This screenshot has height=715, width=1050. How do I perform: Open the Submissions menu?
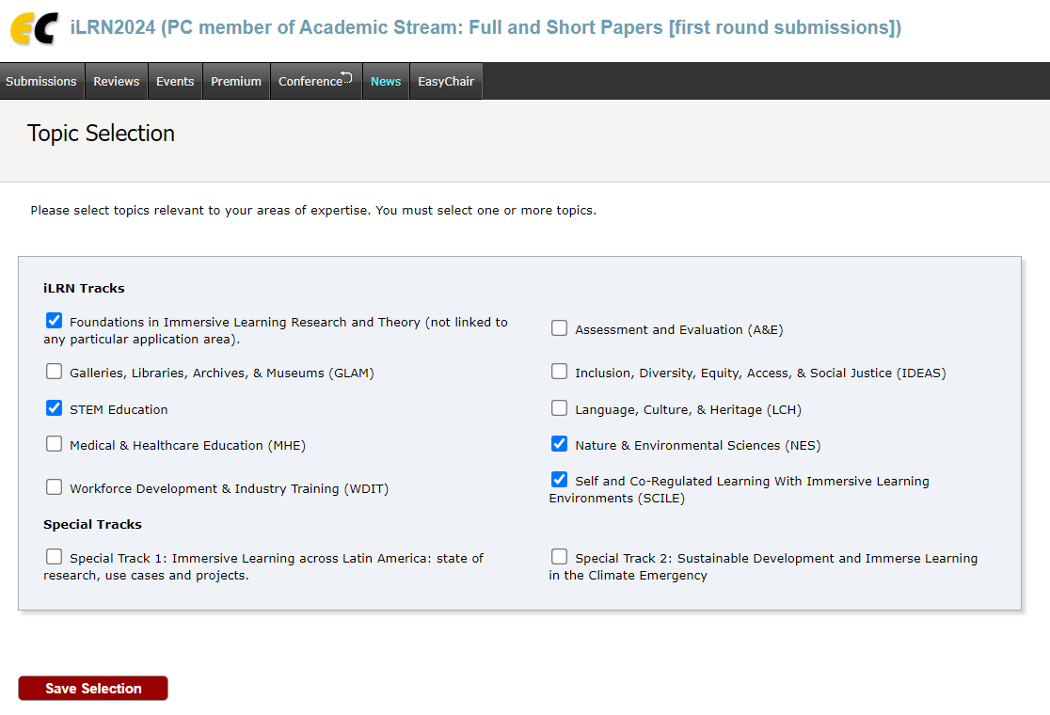click(41, 82)
